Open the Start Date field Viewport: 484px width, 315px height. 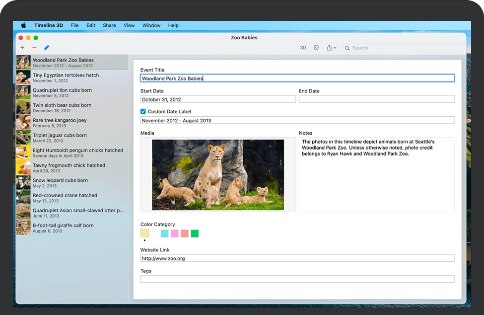(x=217, y=99)
